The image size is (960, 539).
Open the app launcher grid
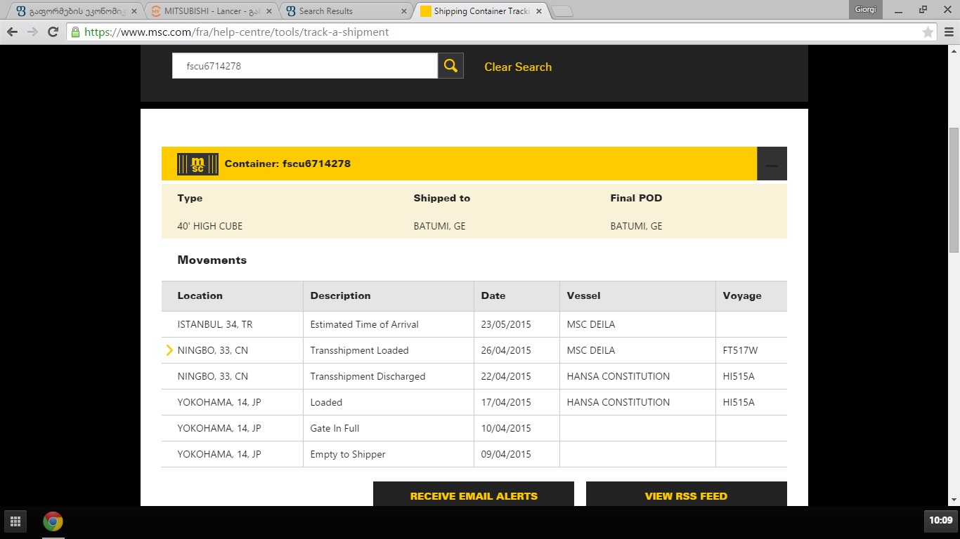[15, 521]
